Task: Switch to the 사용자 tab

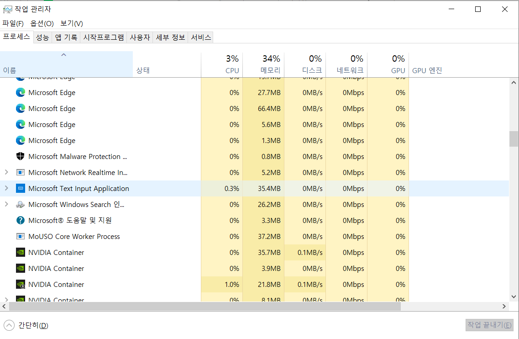Action: [x=140, y=37]
